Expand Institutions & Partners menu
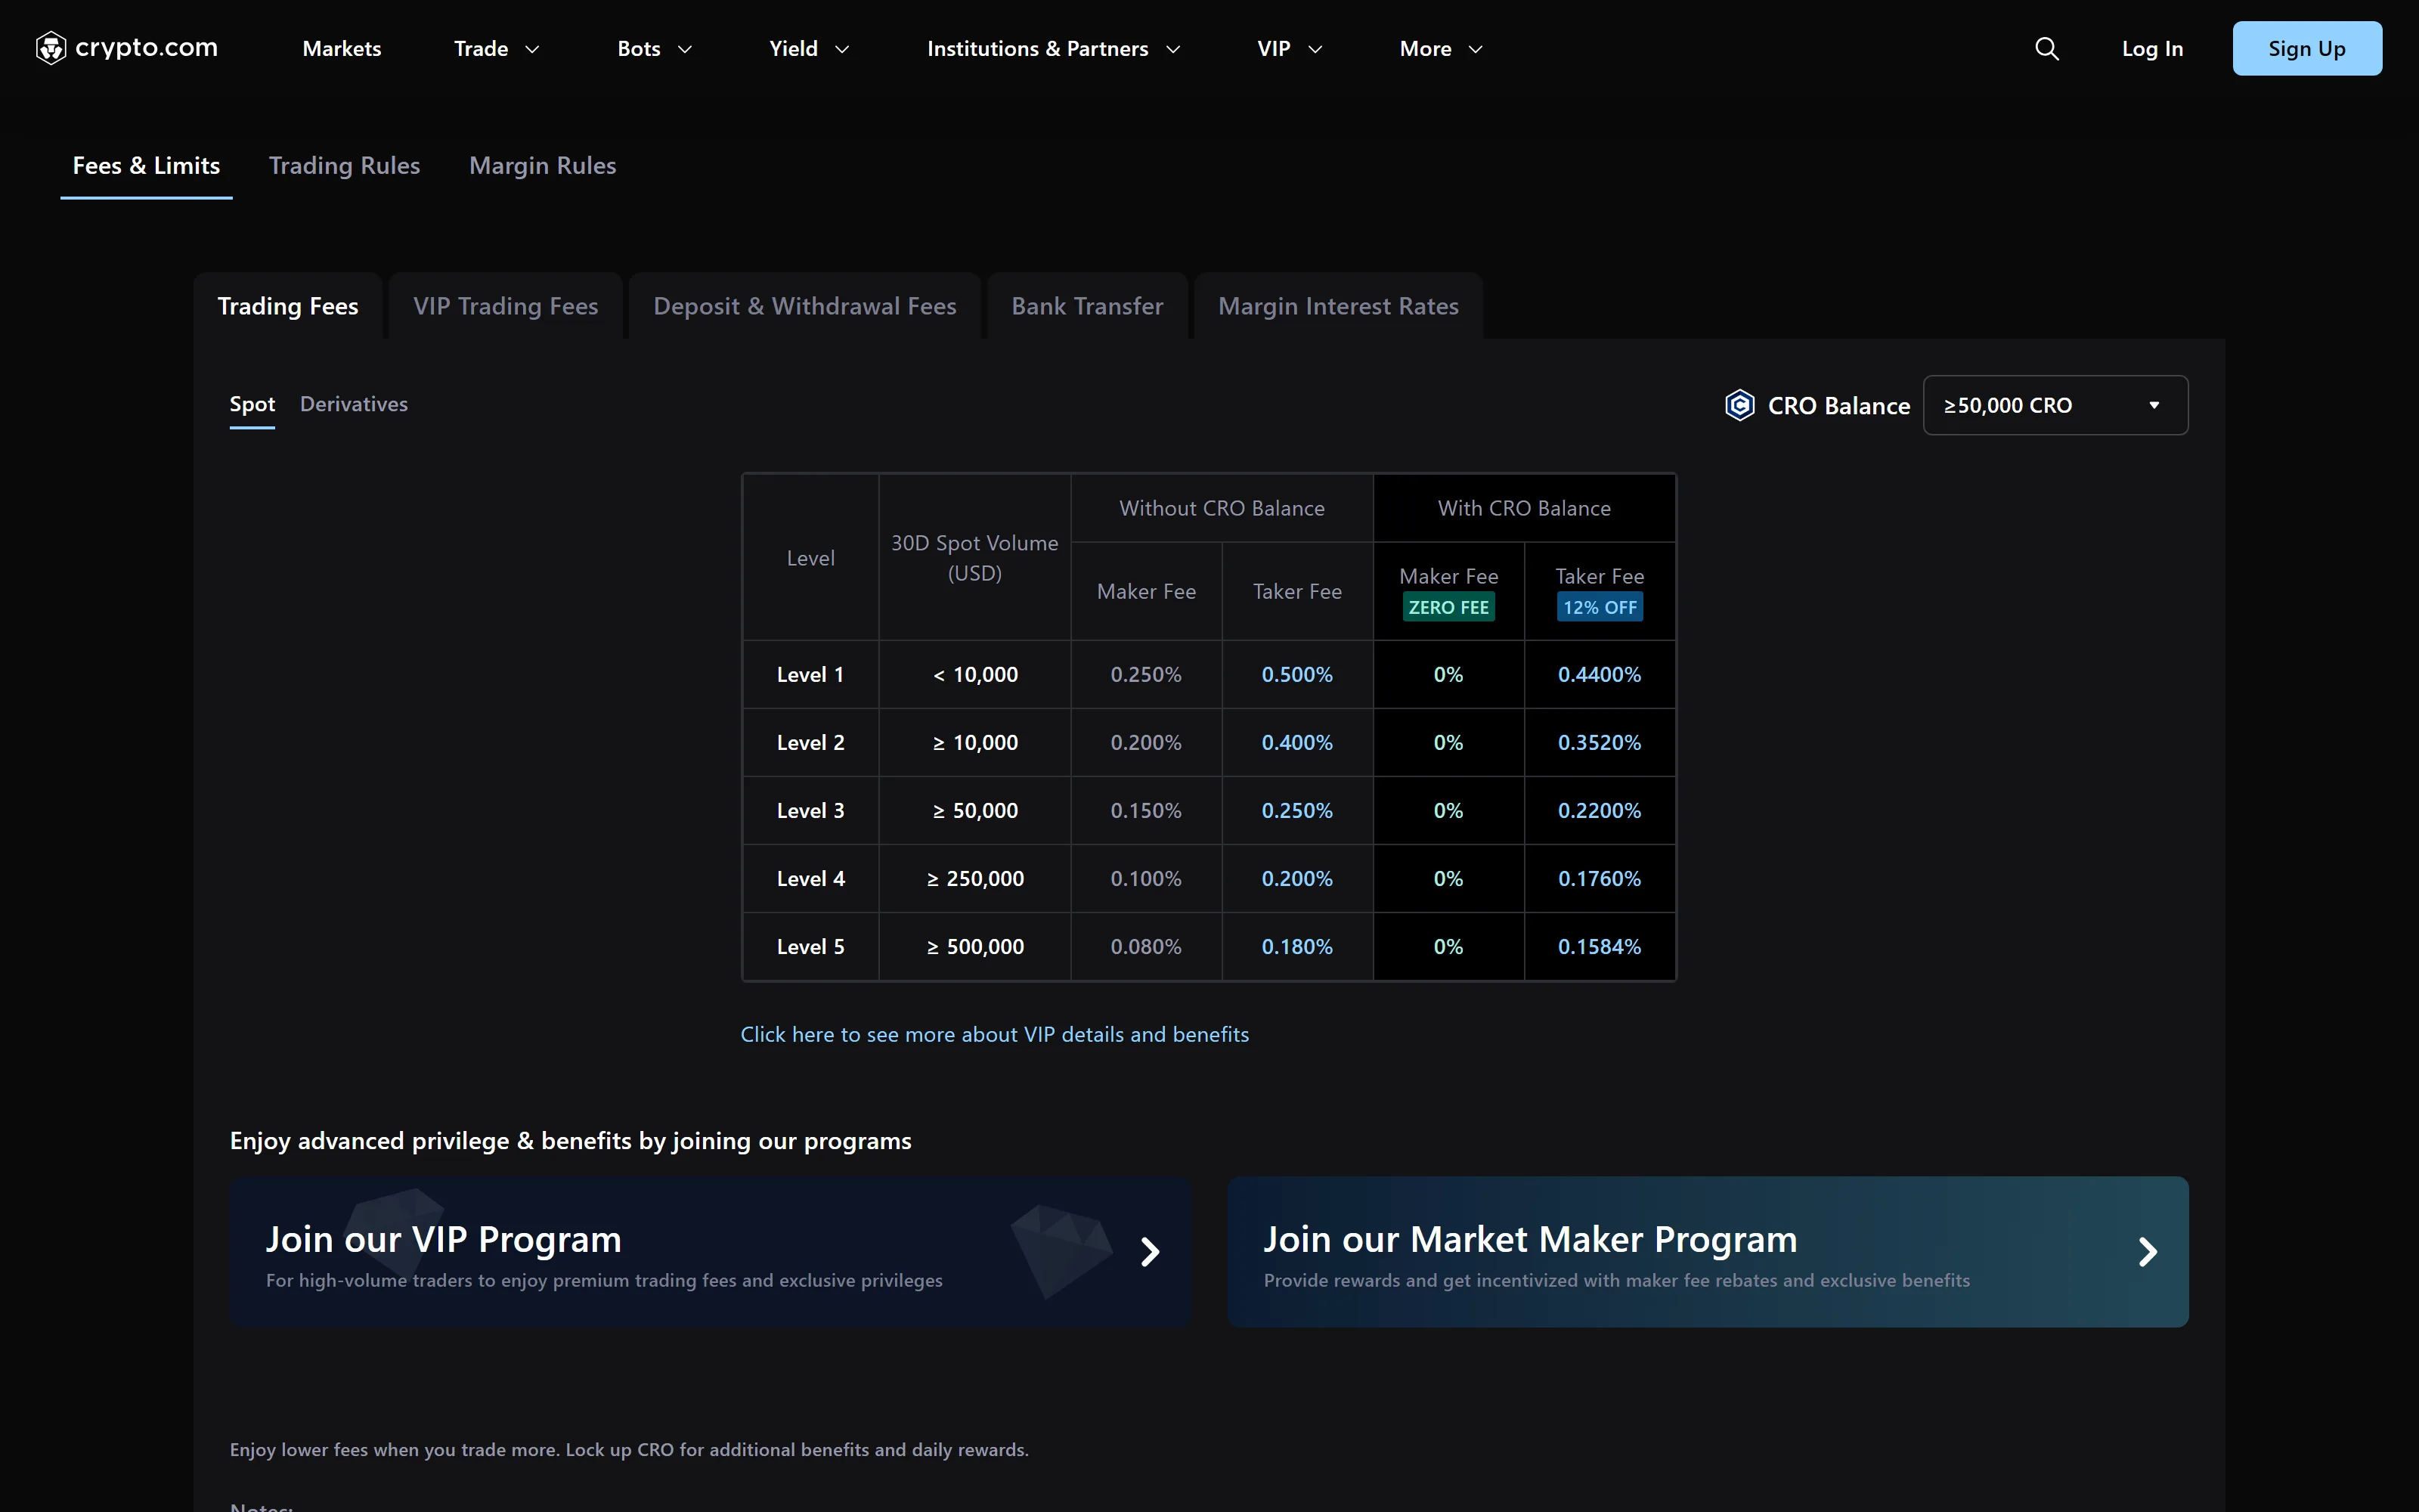This screenshot has width=2419, height=1512. point(1054,48)
